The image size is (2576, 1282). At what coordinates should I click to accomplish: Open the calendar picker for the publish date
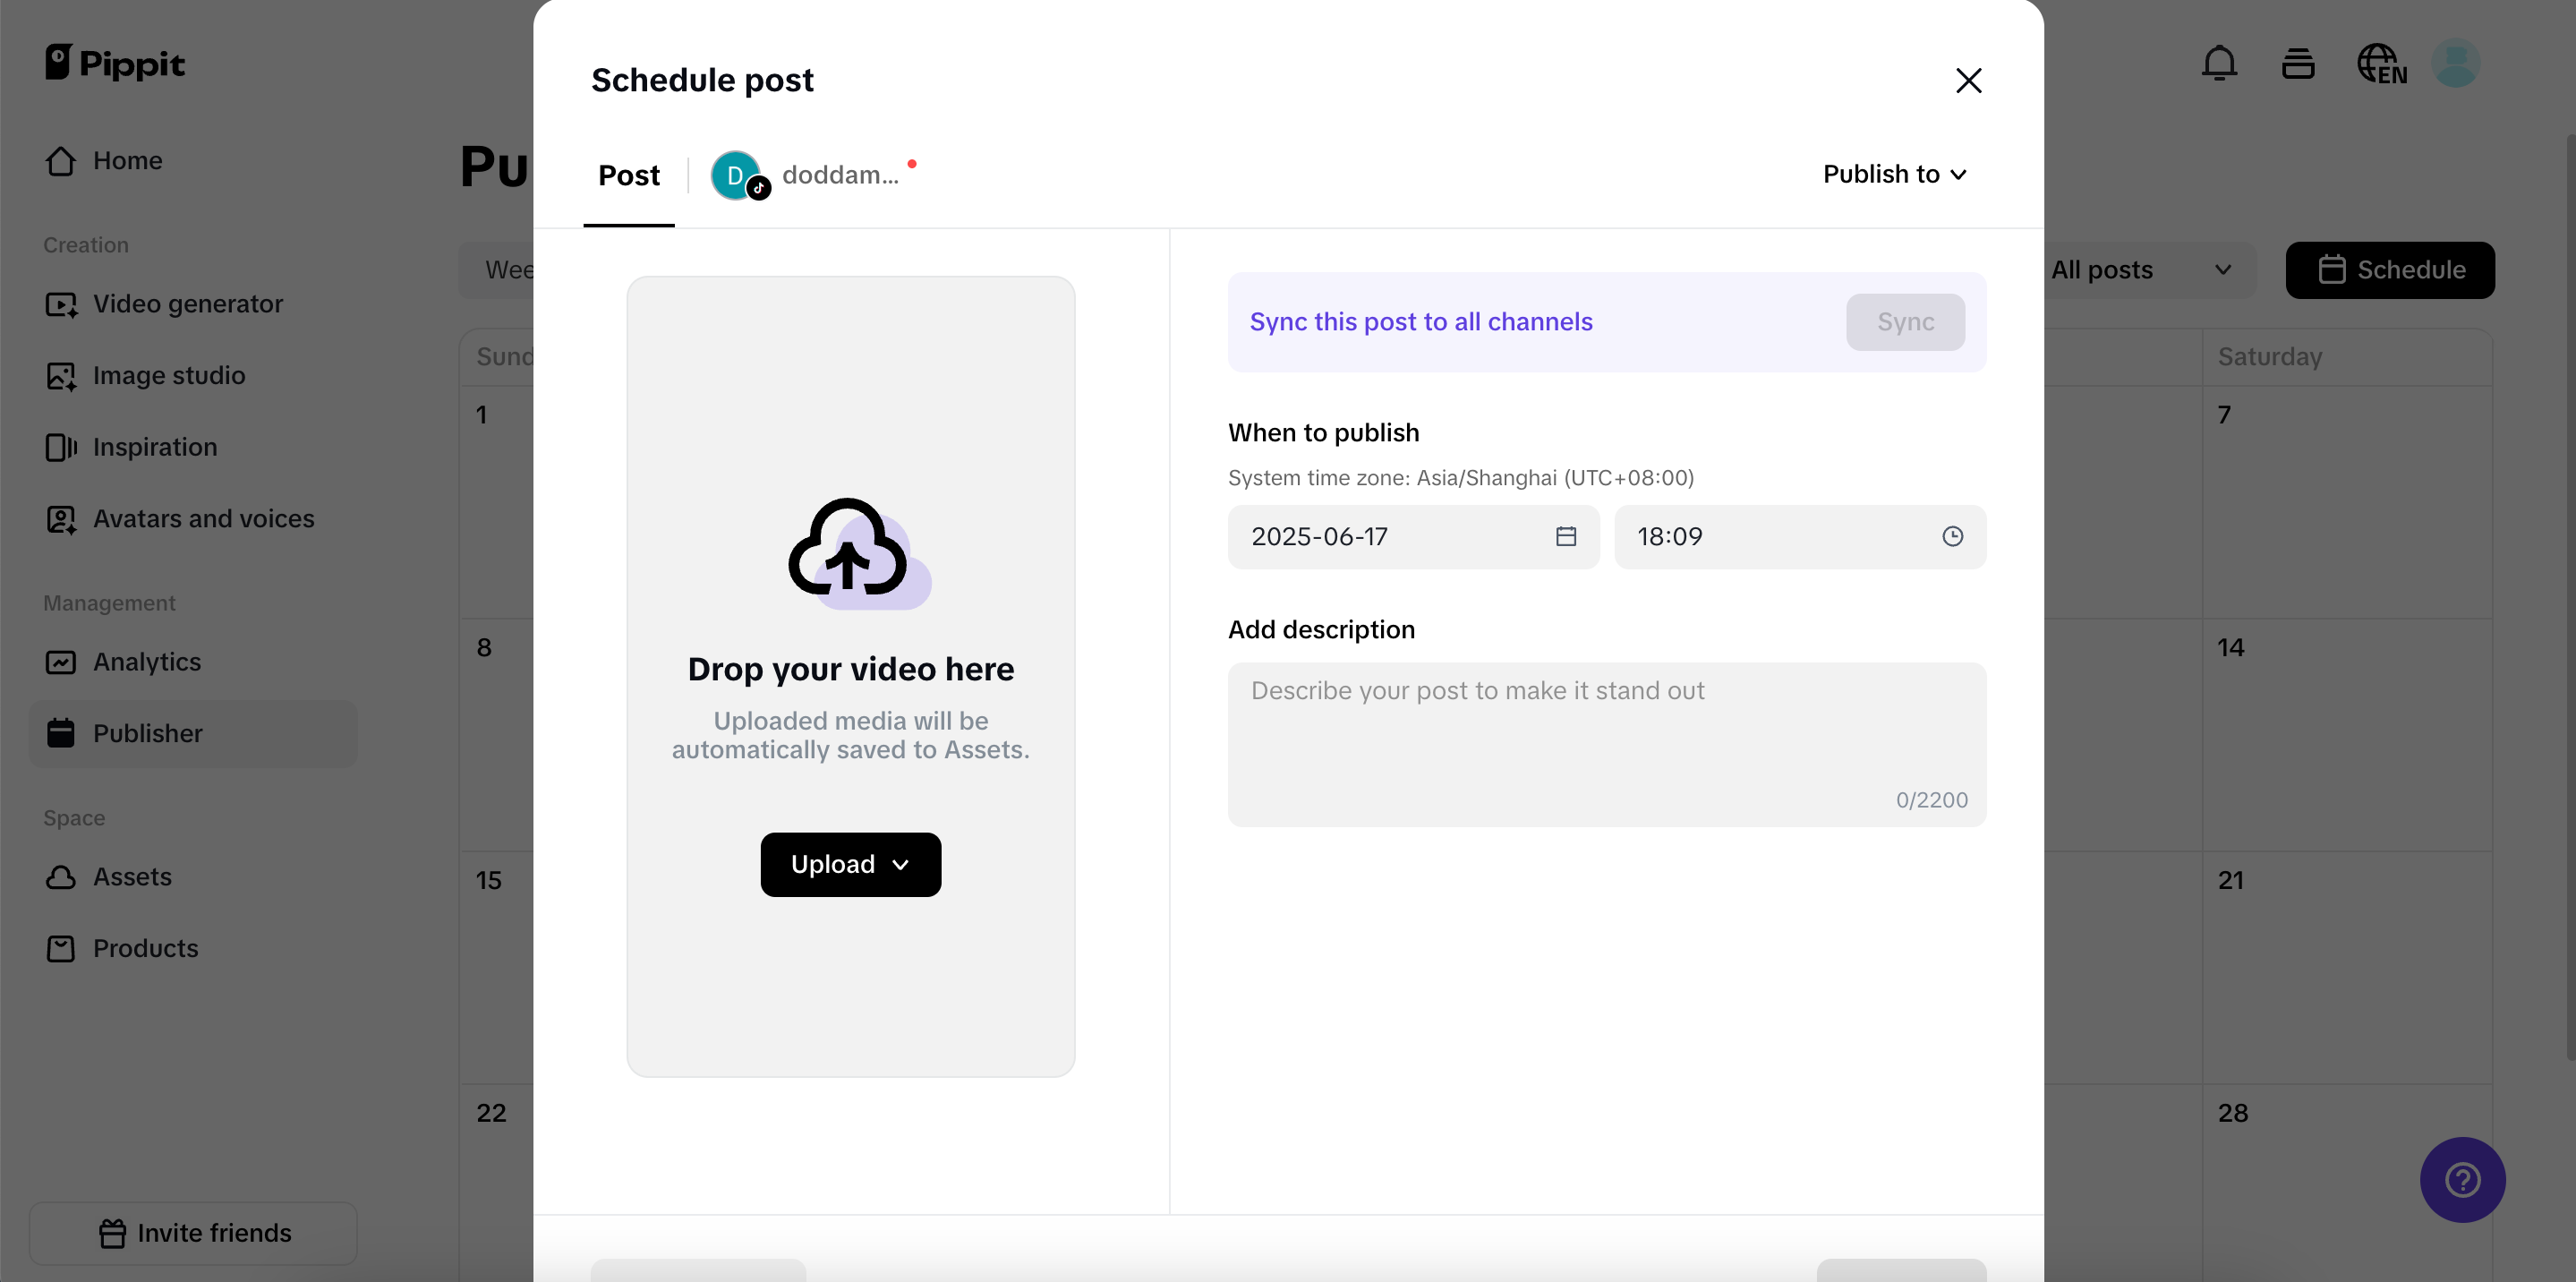(x=1565, y=537)
